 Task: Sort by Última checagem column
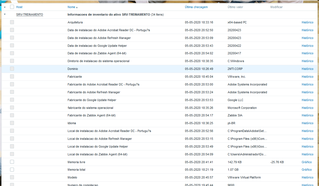tap(196, 7)
